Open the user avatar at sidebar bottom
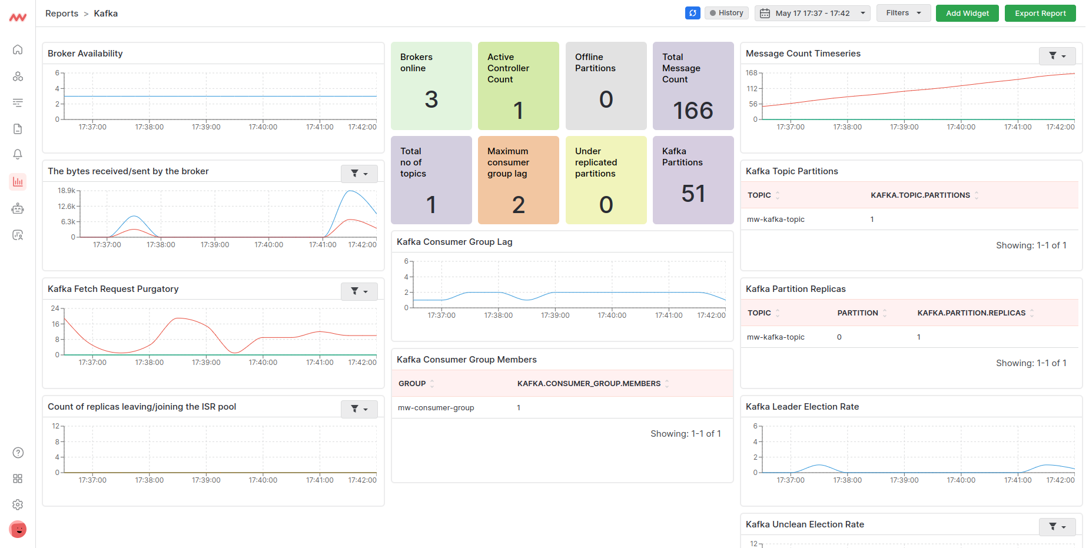1089x548 pixels. (18, 529)
